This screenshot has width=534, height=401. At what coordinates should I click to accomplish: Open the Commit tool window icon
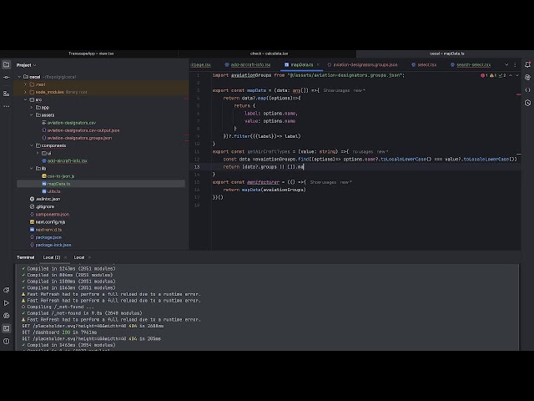(x=7, y=78)
